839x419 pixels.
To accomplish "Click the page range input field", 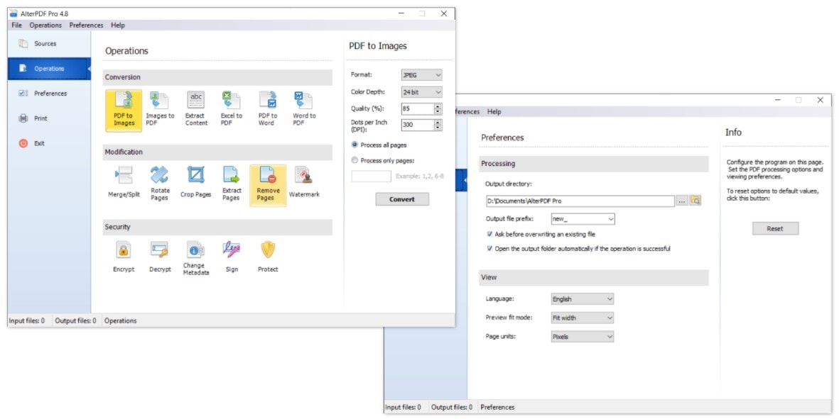I will [x=372, y=176].
